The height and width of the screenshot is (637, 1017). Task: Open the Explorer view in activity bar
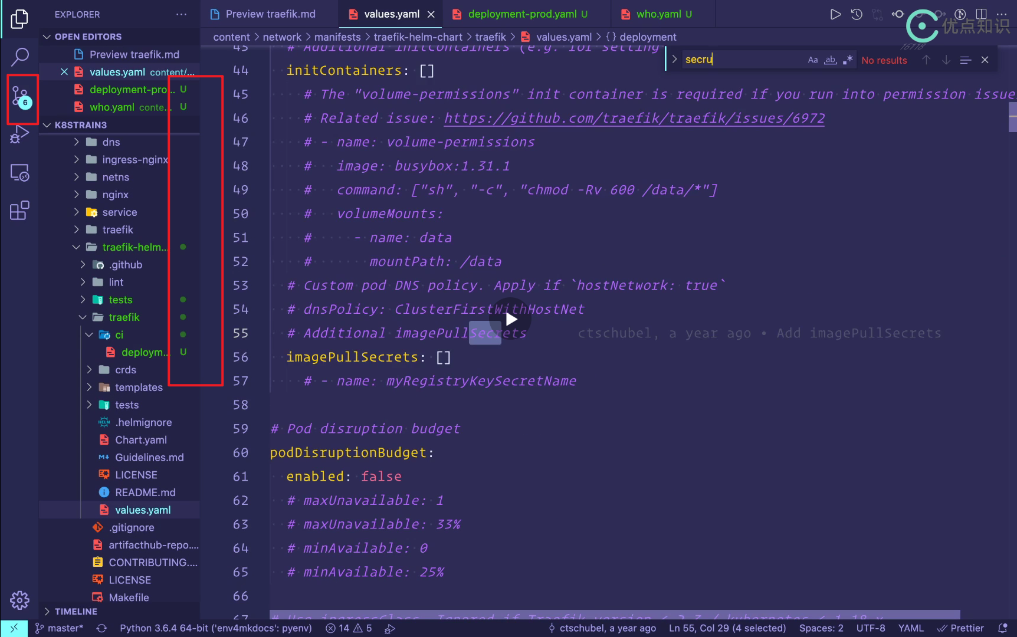19,19
